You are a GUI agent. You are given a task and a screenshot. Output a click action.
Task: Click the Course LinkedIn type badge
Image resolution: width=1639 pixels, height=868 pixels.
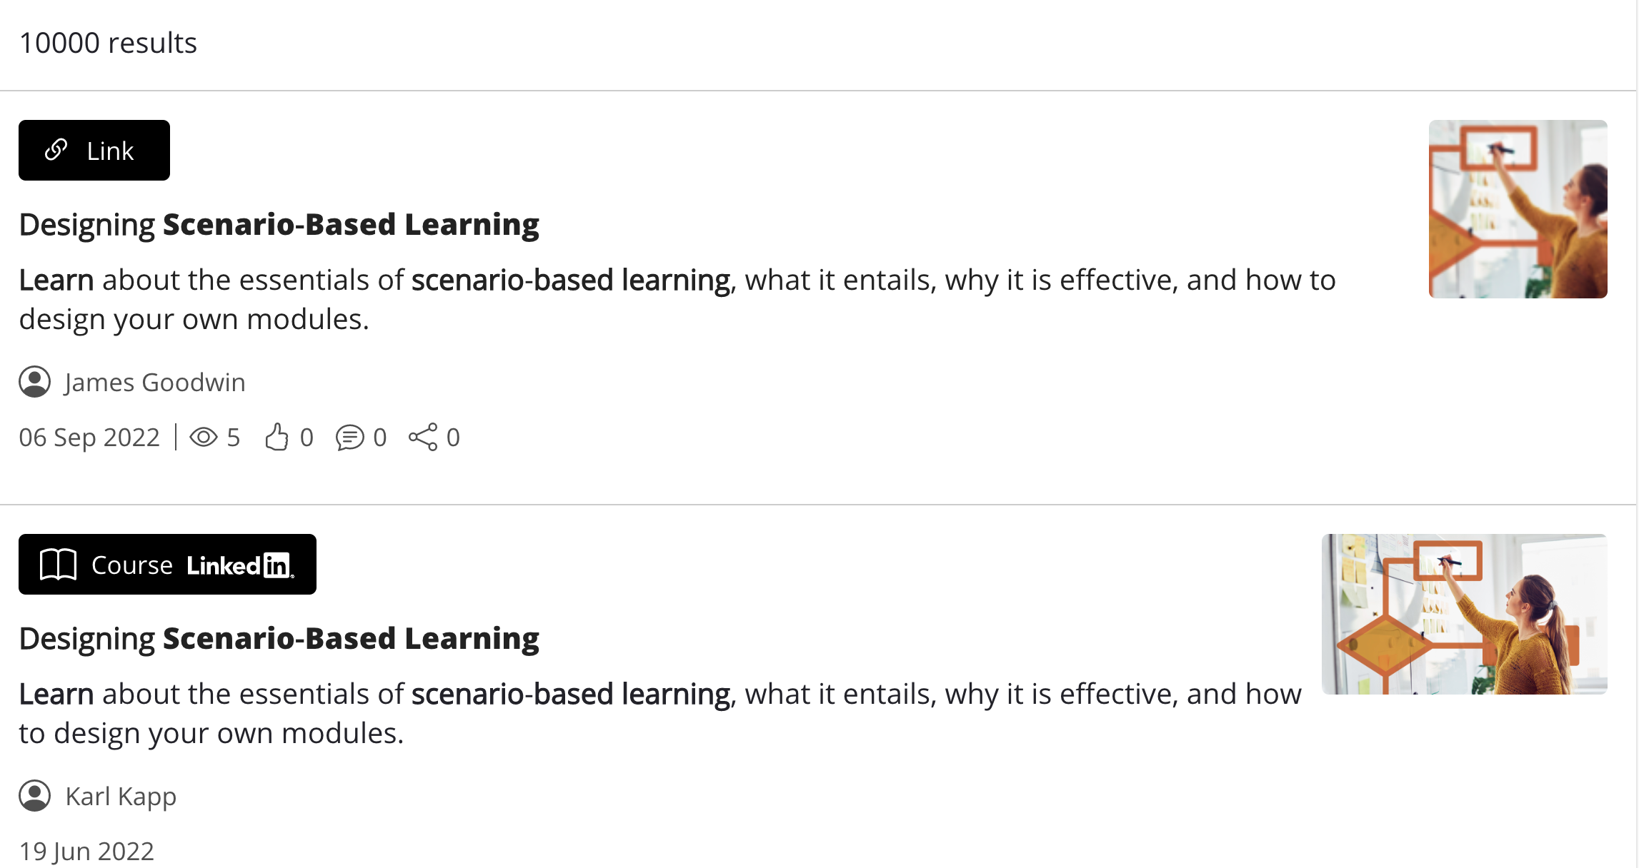coord(167,565)
